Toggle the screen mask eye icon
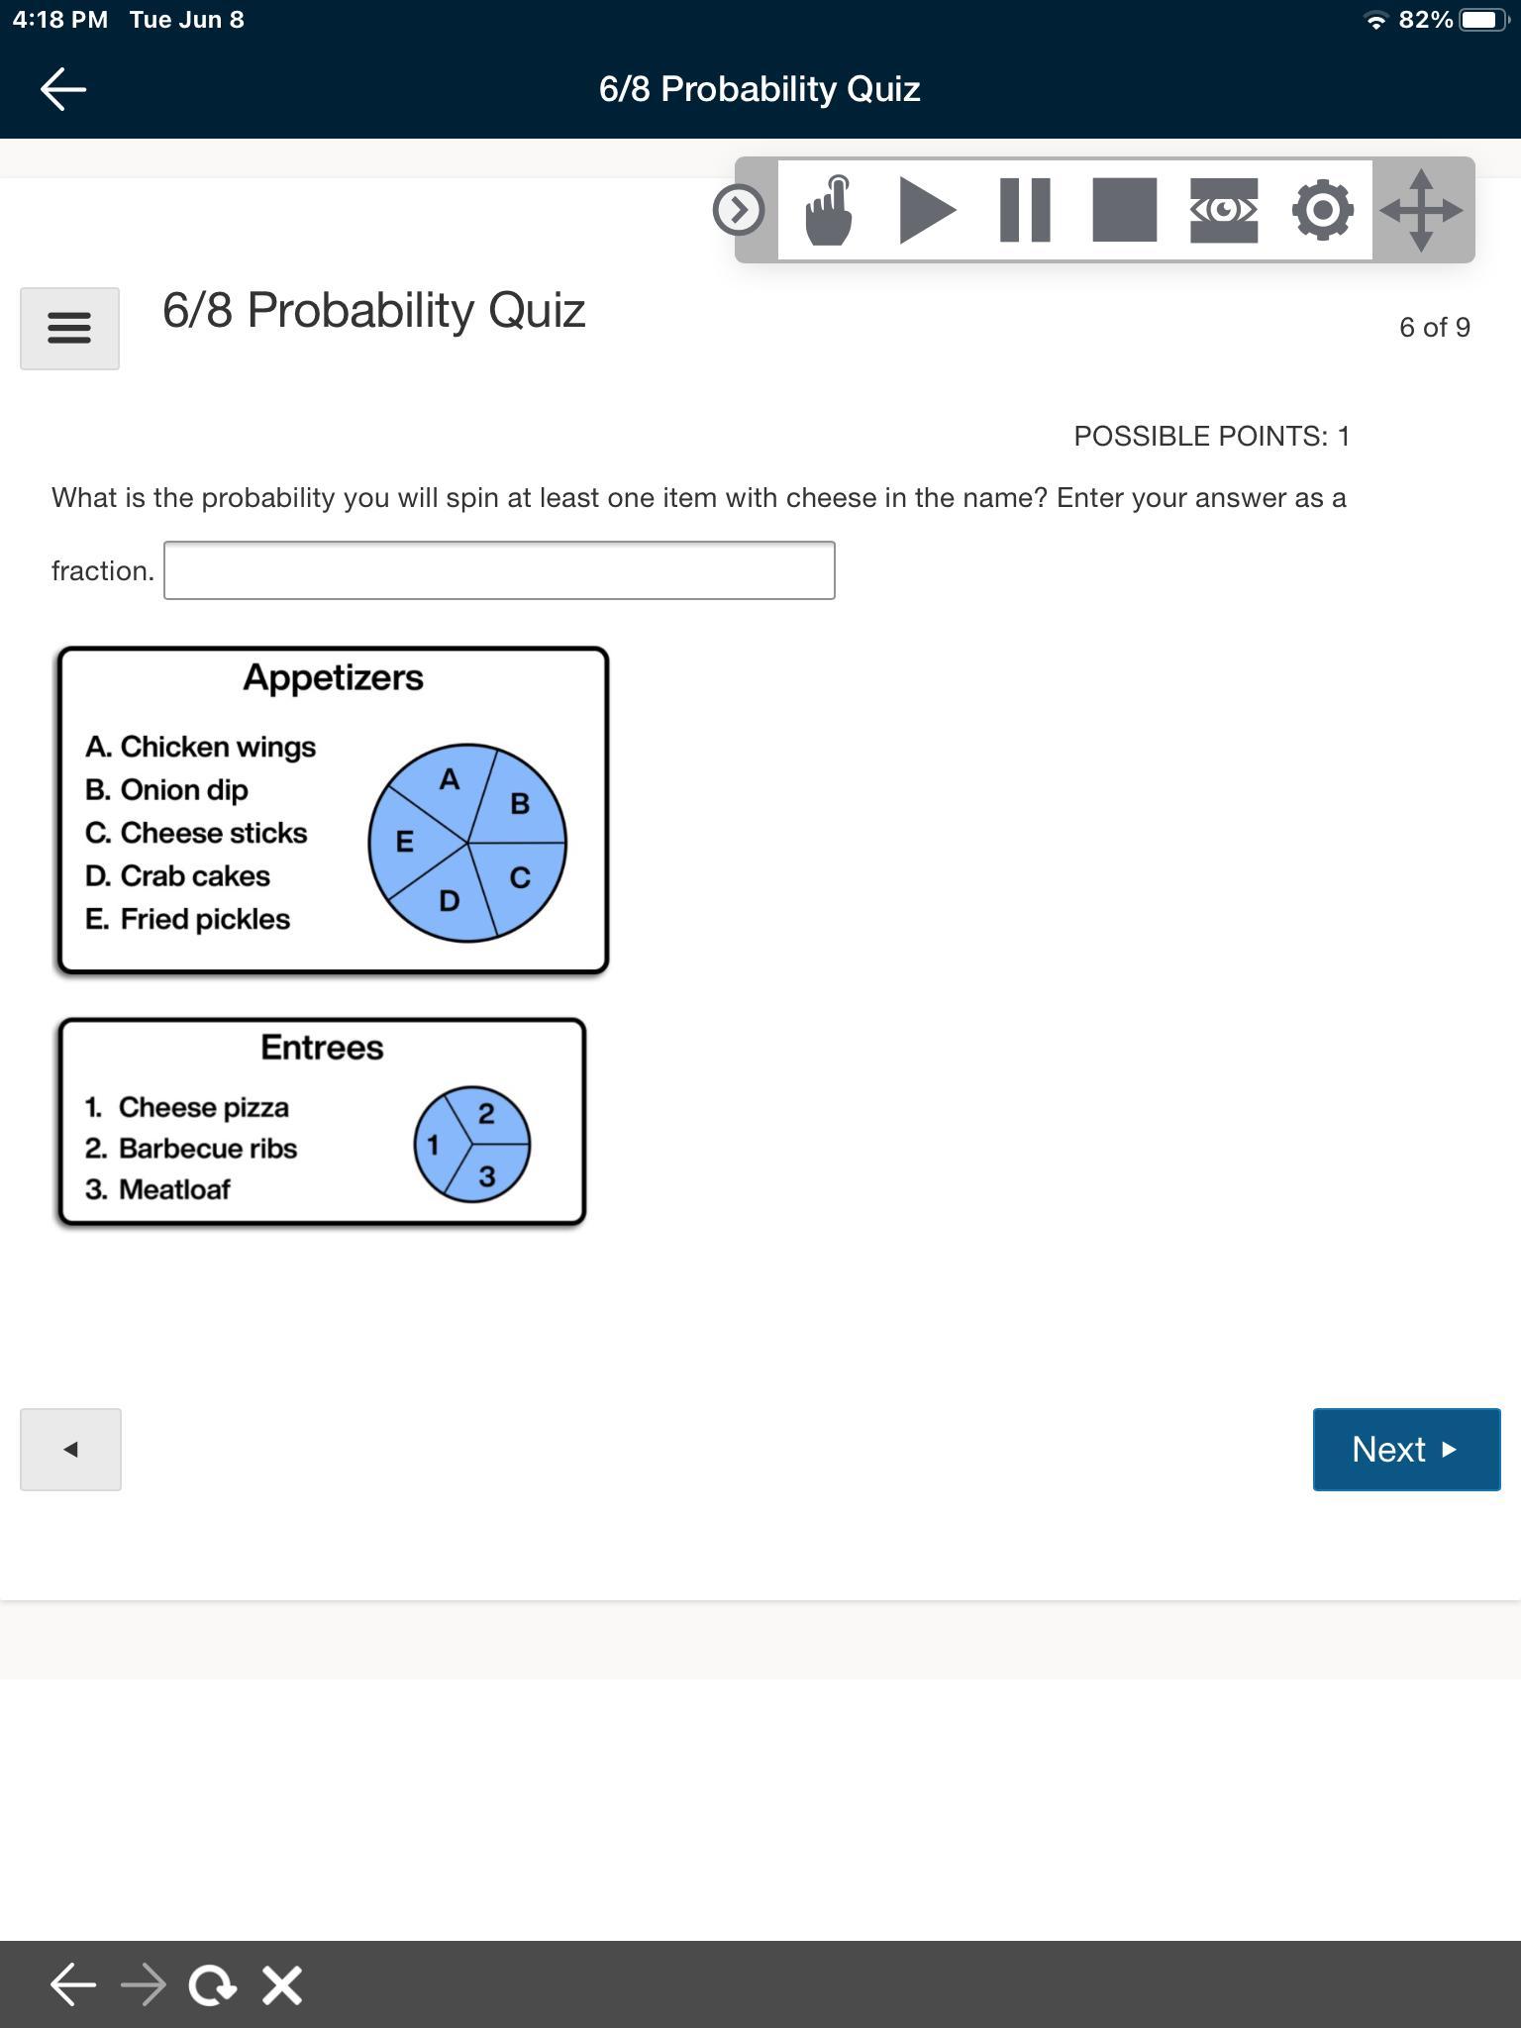This screenshot has height=2028, width=1521. coord(1224,210)
